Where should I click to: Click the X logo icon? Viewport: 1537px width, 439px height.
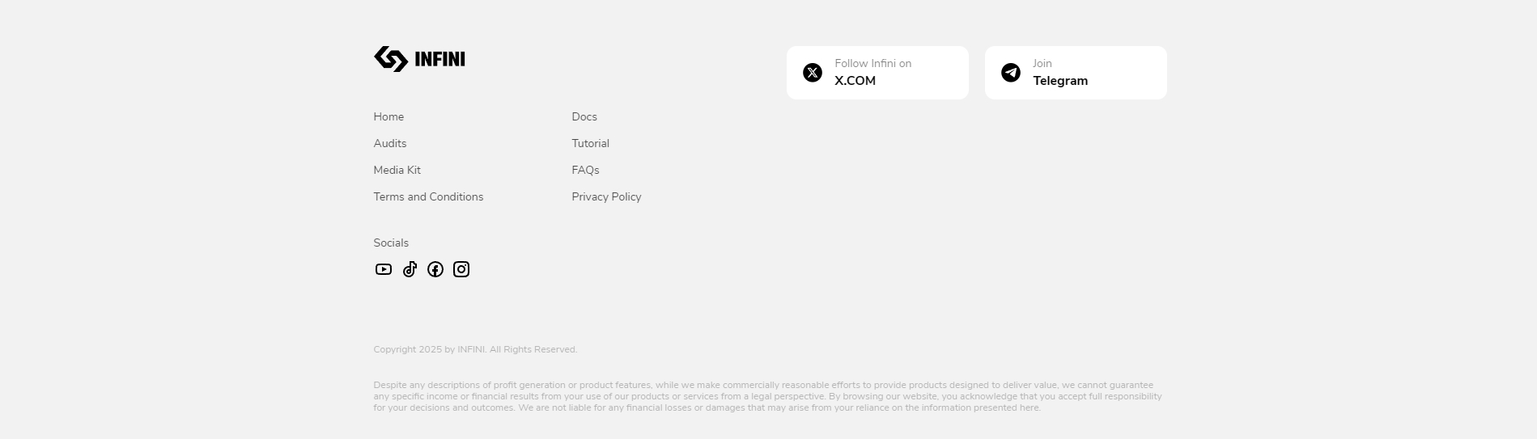[x=813, y=73]
